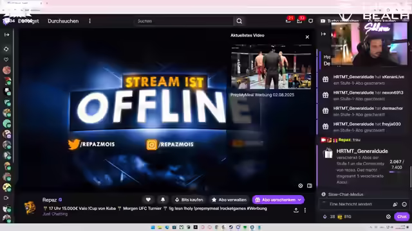This screenshot has height=231, width=412.
Task: Click Bits kaufen button
Action: coord(189,200)
